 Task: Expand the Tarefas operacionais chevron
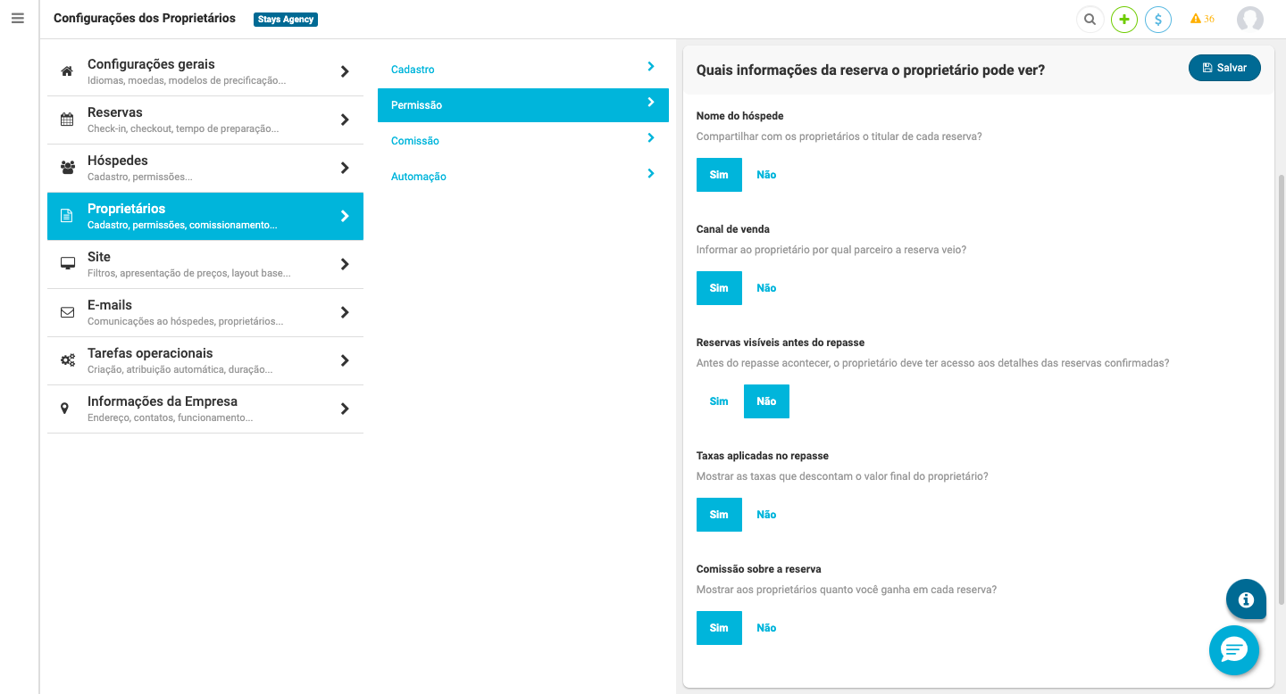[x=345, y=360]
